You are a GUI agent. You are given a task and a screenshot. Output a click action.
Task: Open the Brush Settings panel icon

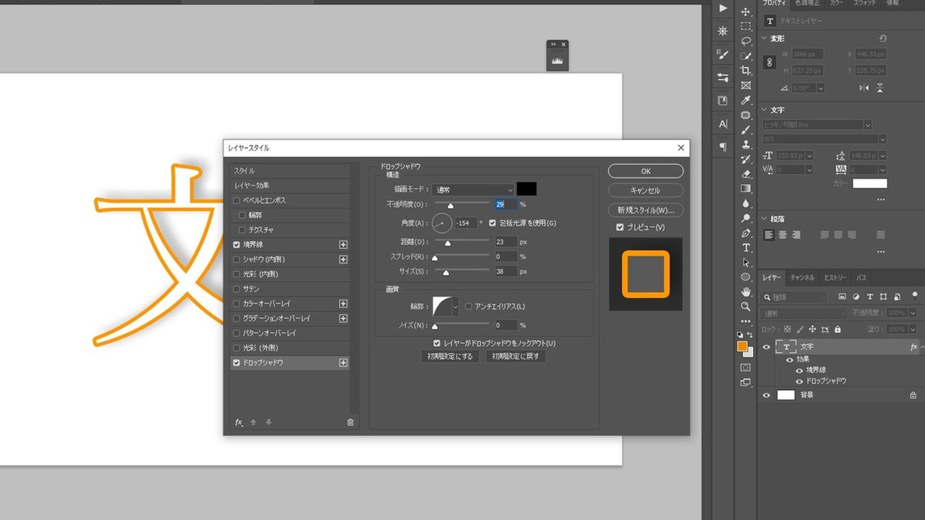point(722,54)
